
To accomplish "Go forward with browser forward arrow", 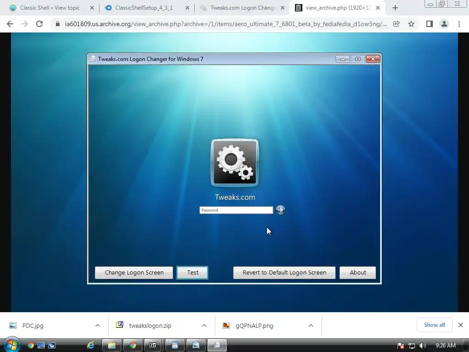I will tap(25, 24).
